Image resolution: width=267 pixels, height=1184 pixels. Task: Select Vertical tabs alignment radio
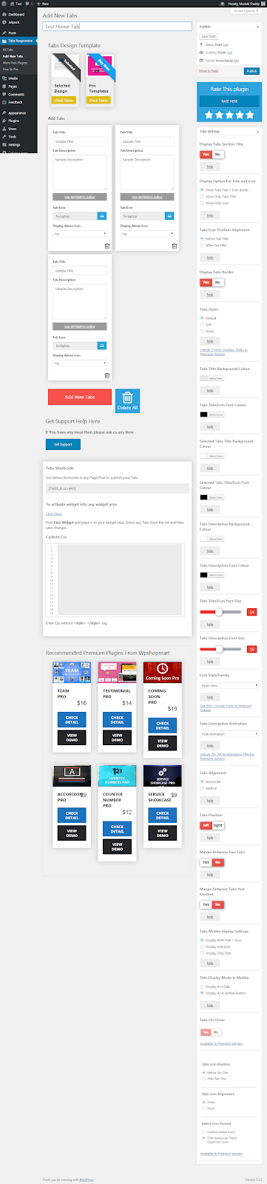tap(202, 788)
